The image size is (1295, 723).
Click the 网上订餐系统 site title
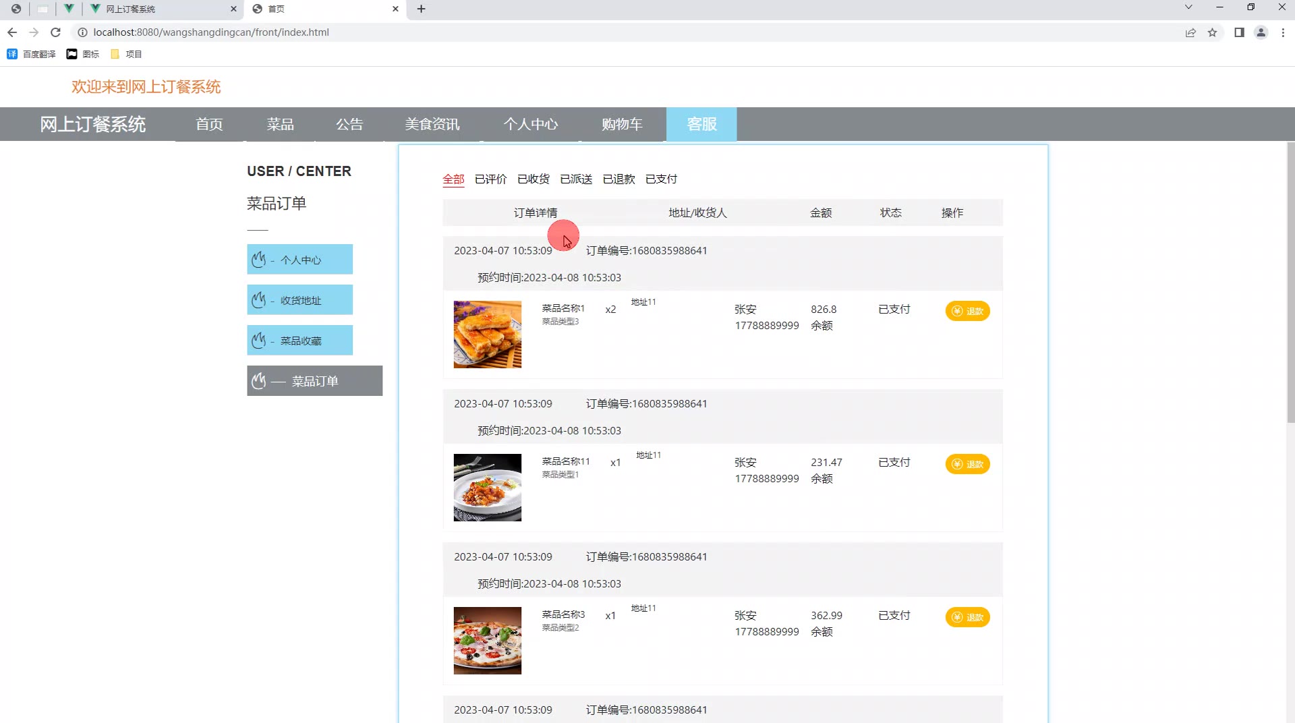click(x=92, y=124)
